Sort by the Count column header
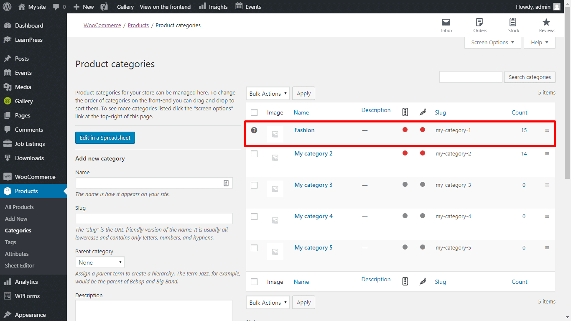The image size is (571, 321). [520, 112]
